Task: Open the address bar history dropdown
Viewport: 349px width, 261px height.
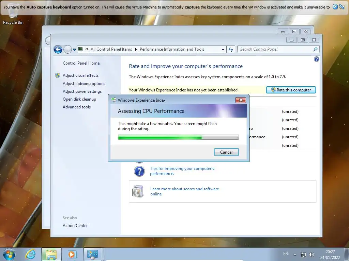Action: pos(223,50)
